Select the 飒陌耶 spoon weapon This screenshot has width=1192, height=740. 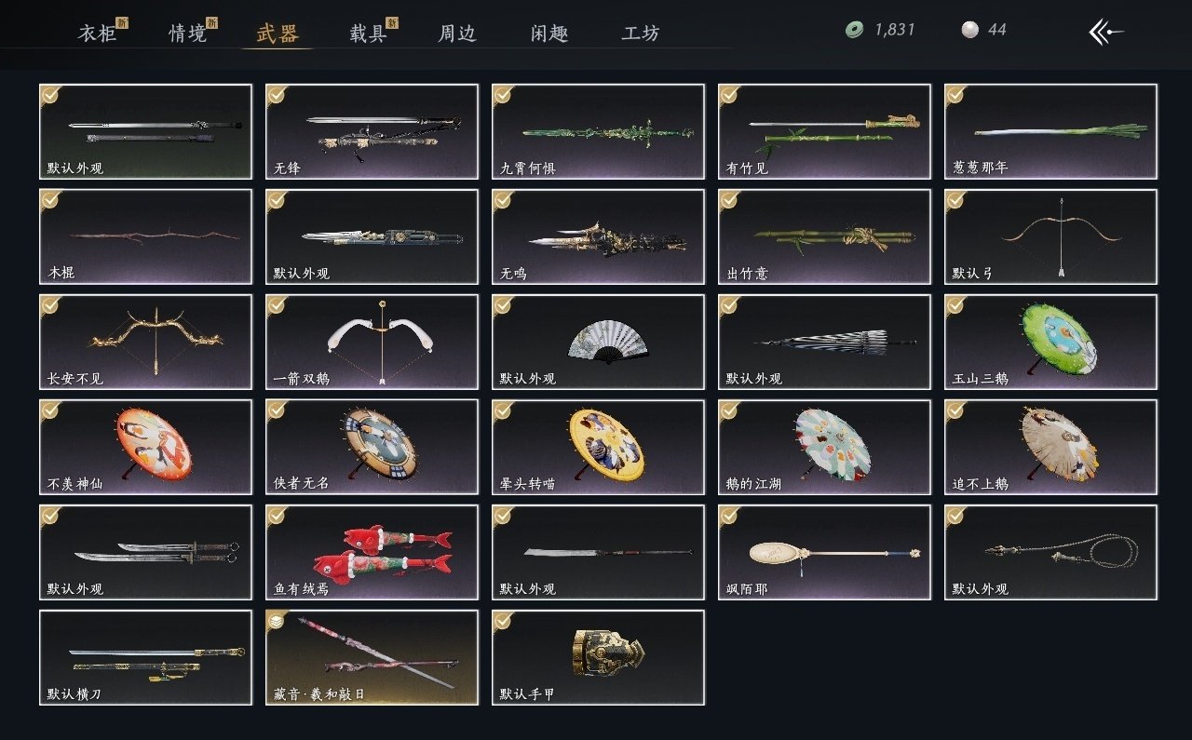click(x=825, y=553)
